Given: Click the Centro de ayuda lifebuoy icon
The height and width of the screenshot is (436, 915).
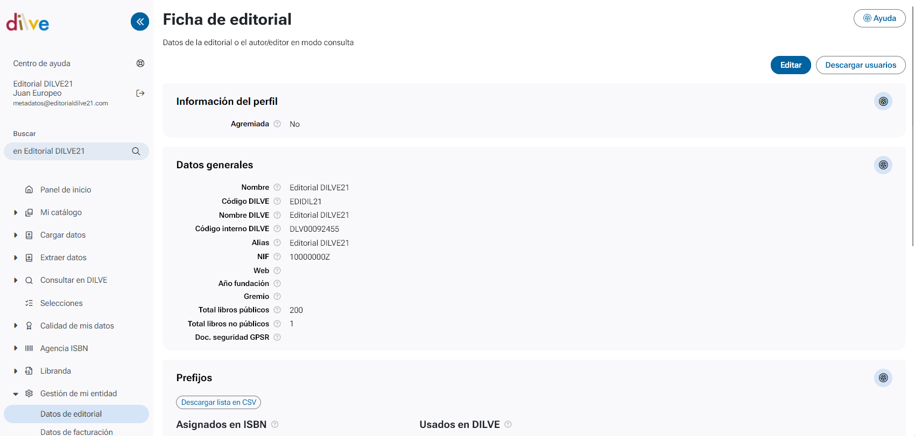Looking at the screenshot, I should coord(140,63).
